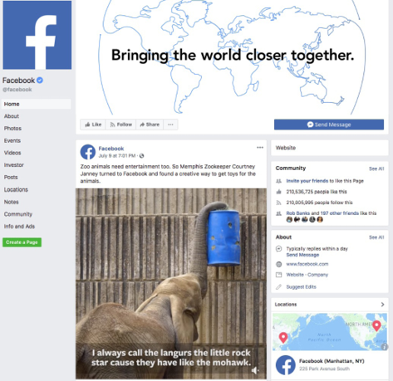Click Suggest Edits link
The height and width of the screenshot is (381, 393).
pyautogui.click(x=301, y=287)
